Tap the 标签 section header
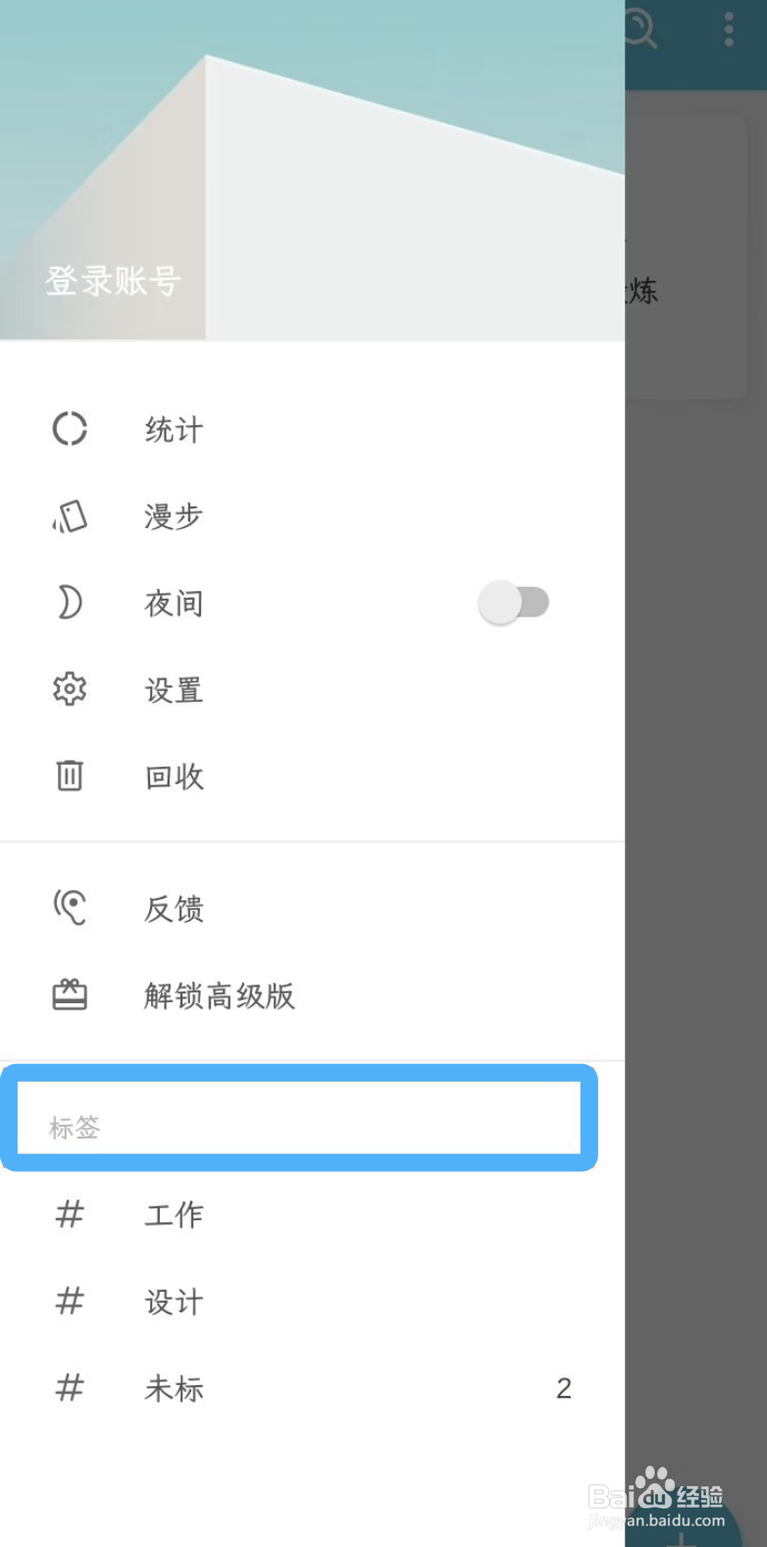Image resolution: width=767 pixels, height=1547 pixels. click(75, 1128)
